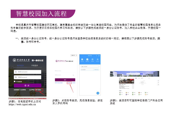Tick the 7天免登录 checkbox
The width and height of the screenshot is (171, 115).
15,81
